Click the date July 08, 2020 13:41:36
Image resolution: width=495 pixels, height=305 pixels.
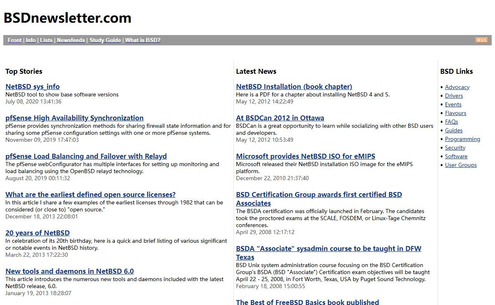(x=33, y=101)
